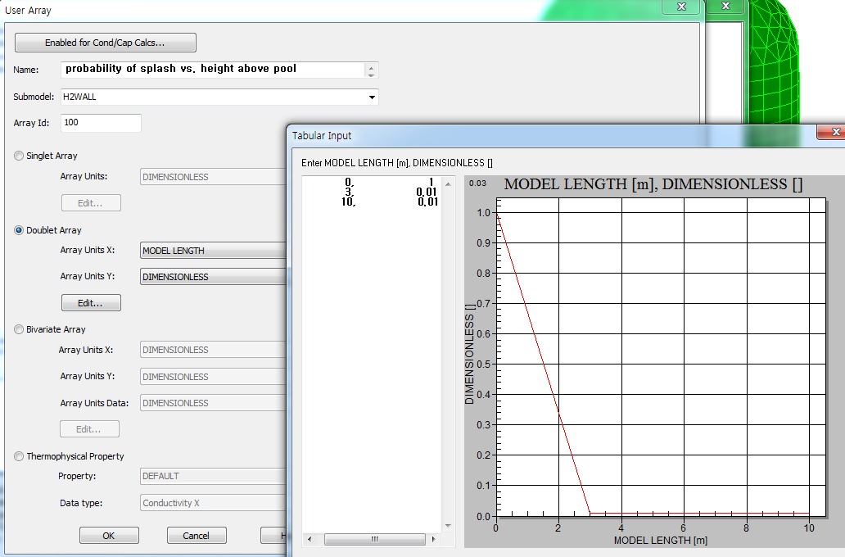Viewport: 845px width, 557px height.
Task: Click right scroll arrow in data table
Action: [x=432, y=540]
